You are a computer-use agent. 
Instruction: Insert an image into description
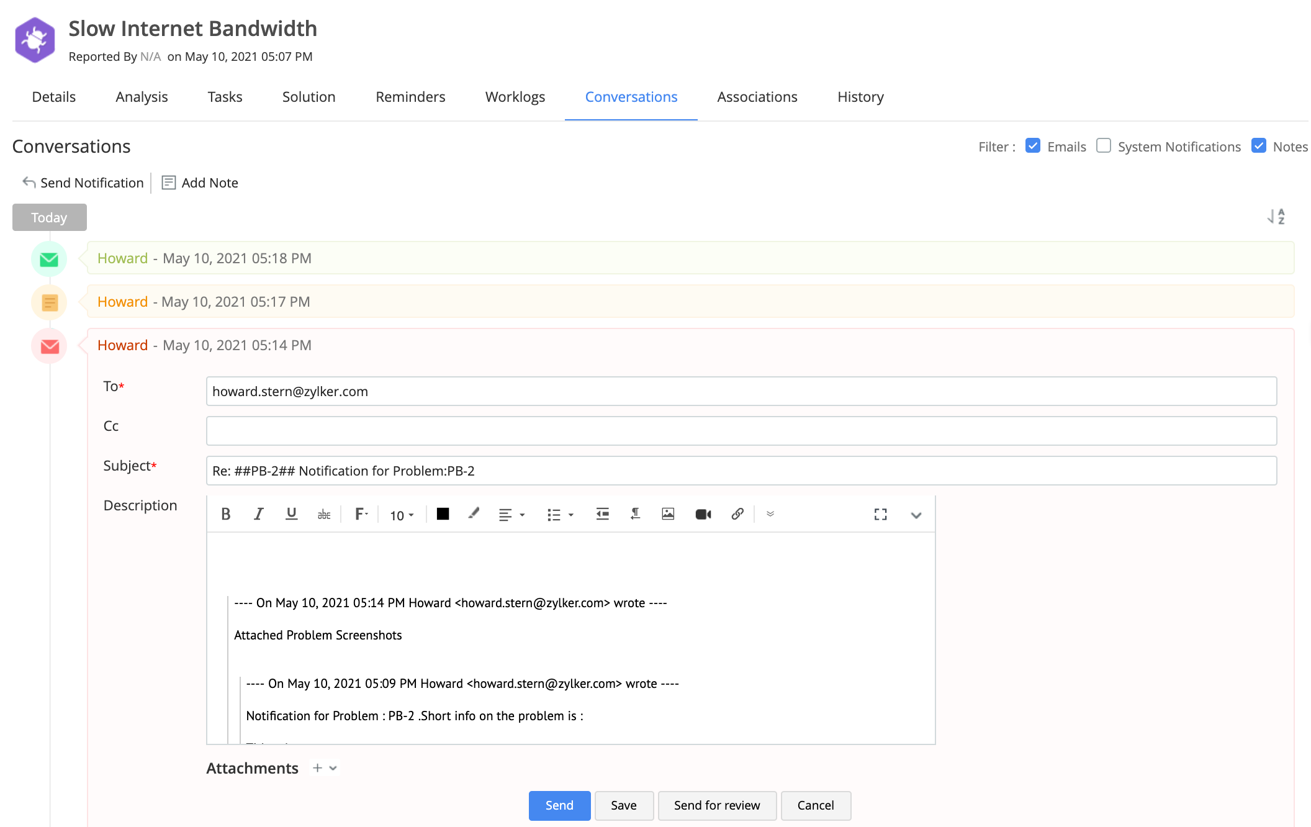click(x=668, y=514)
